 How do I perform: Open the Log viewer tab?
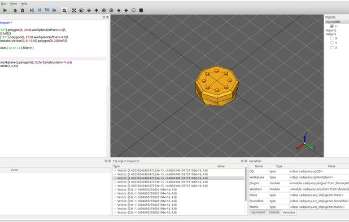coord(258,212)
